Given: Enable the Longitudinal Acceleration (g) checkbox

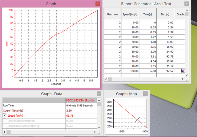Looking at the screenshot, I should (x=5, y=125).
